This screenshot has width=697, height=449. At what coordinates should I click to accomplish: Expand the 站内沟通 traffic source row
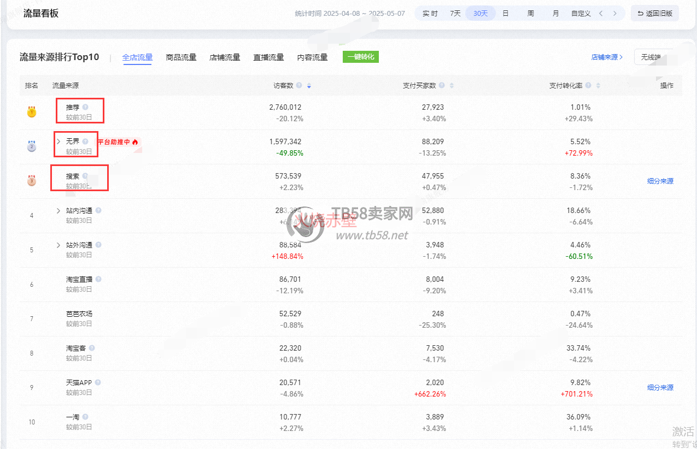58,210
